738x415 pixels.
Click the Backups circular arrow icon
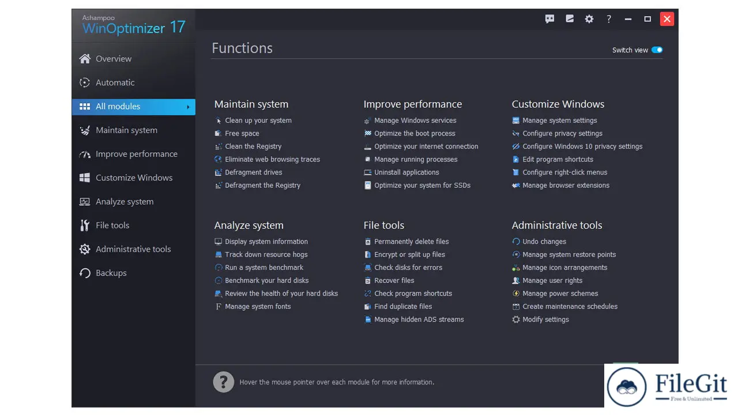point(85,273)
